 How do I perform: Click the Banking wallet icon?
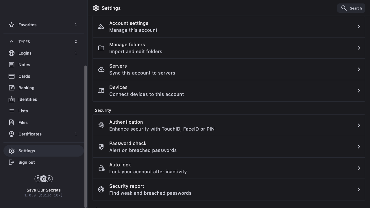click(12, 88)
